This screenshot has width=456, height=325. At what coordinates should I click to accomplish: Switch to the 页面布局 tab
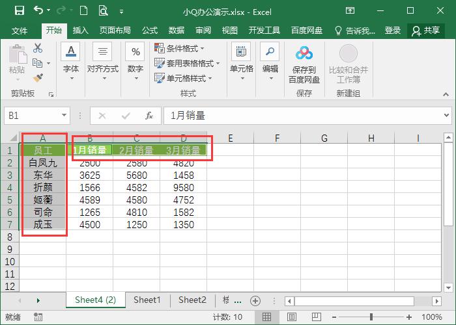pos(115,30)
